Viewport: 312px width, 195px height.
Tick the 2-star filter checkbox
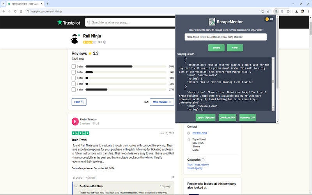pyautogui.click(x=73, y=84)
